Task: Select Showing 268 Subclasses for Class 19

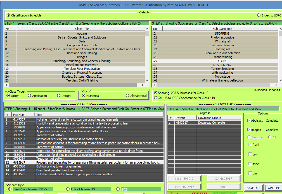Action: click(x=156, y=93)
